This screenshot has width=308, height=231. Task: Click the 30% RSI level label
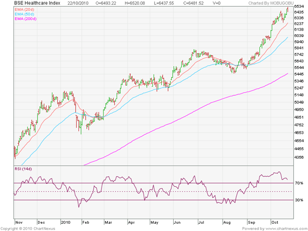[299, 200]
